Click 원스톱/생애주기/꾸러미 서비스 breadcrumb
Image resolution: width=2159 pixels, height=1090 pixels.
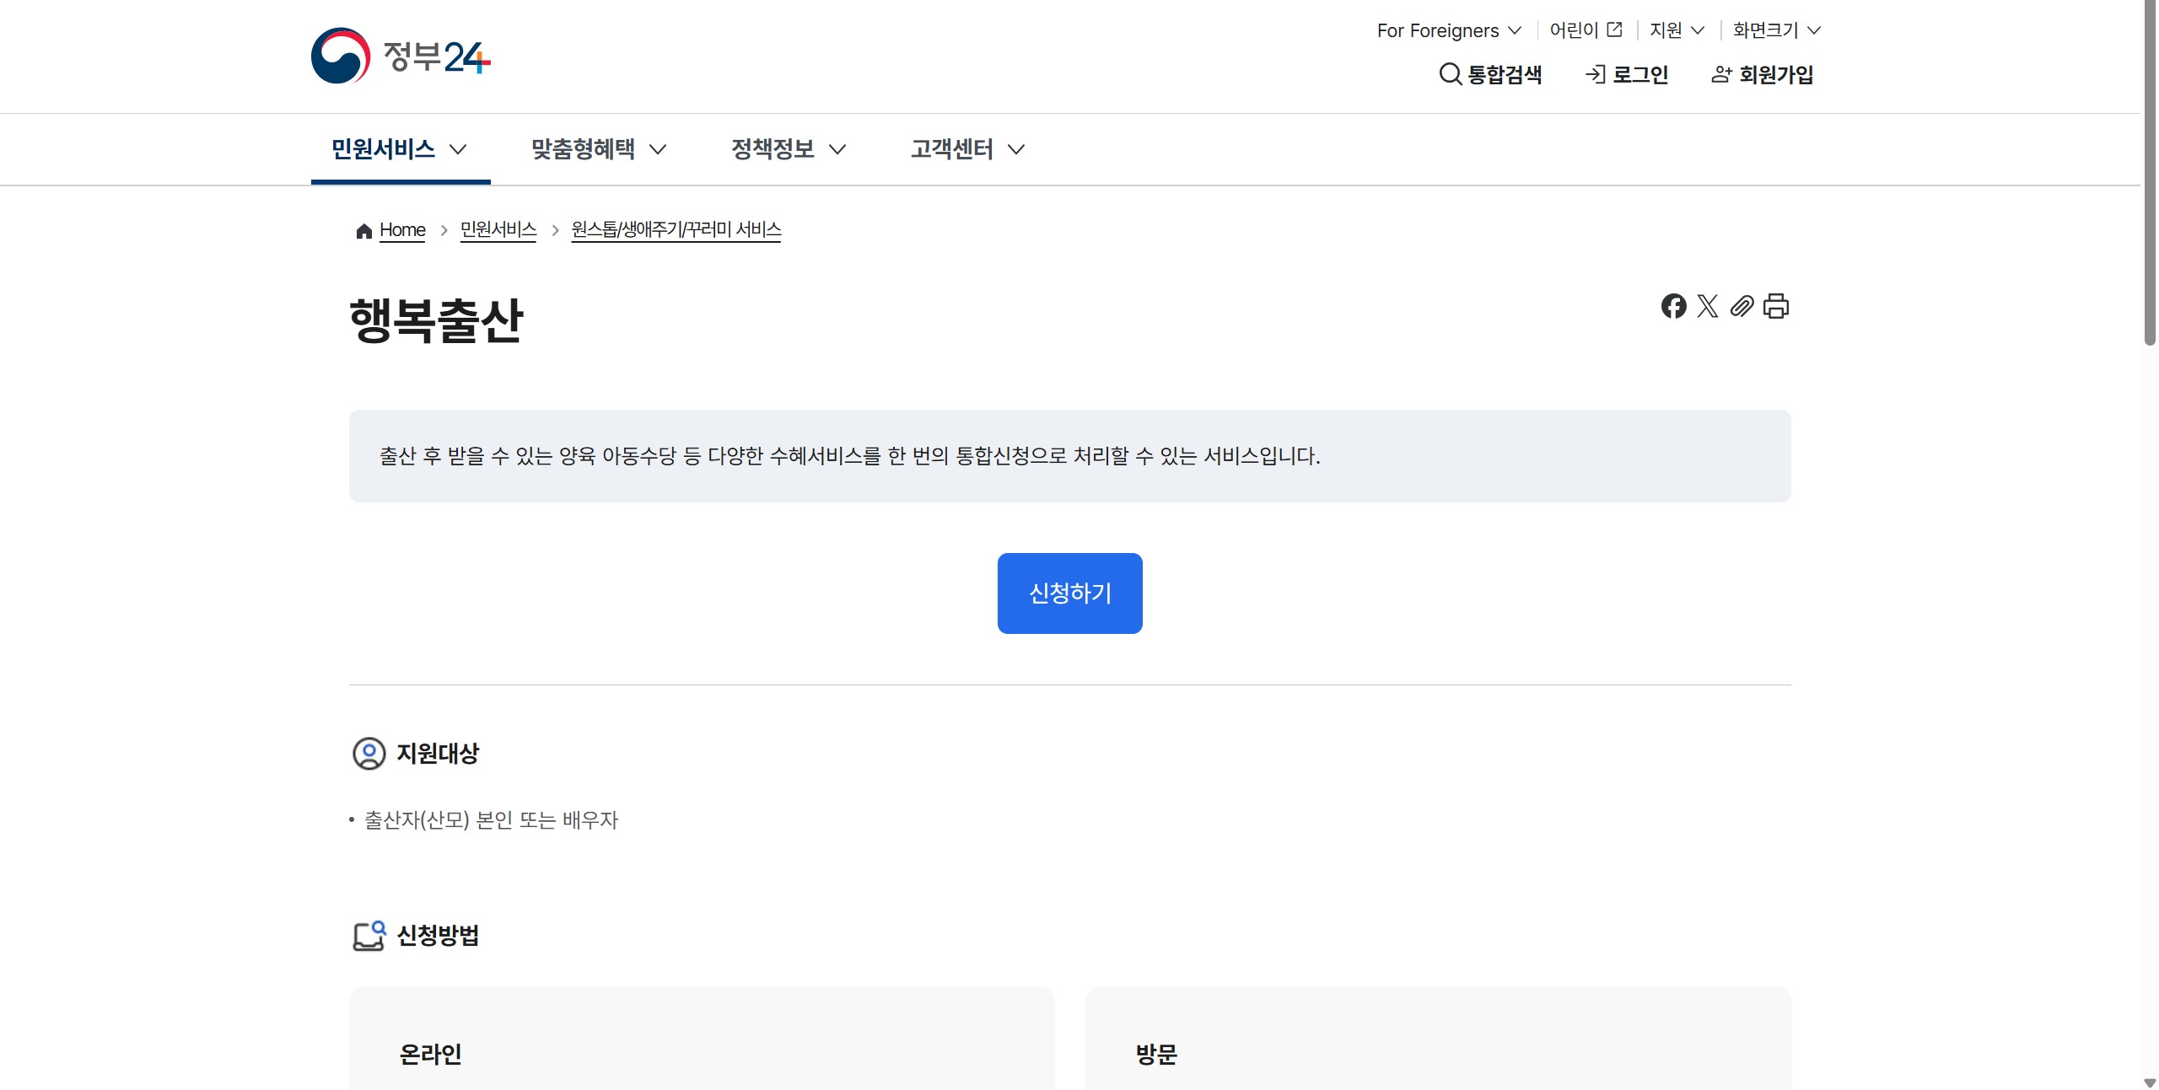676,230
